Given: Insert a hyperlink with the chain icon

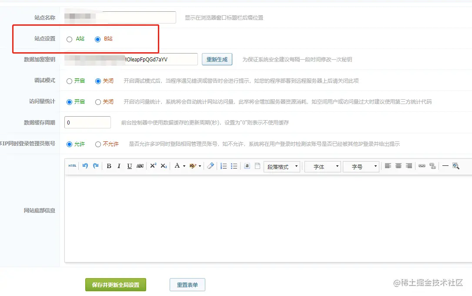Looking at the screenshot, I should (422, 165).
